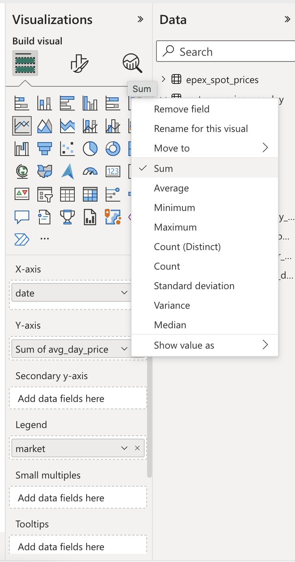Select the gauge visual
295x562 pixels.
(x=90, y=171)
